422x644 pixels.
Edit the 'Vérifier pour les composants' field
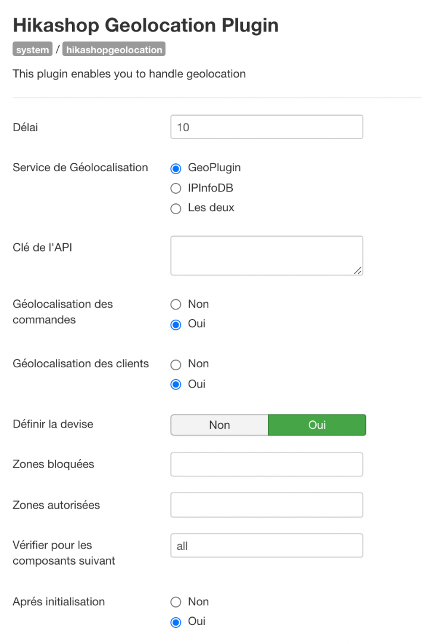(x=266, y=546)
